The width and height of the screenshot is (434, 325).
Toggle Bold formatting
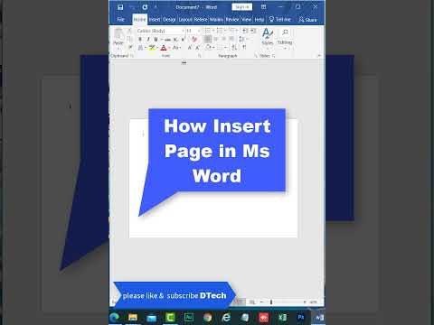coord(140,39)
